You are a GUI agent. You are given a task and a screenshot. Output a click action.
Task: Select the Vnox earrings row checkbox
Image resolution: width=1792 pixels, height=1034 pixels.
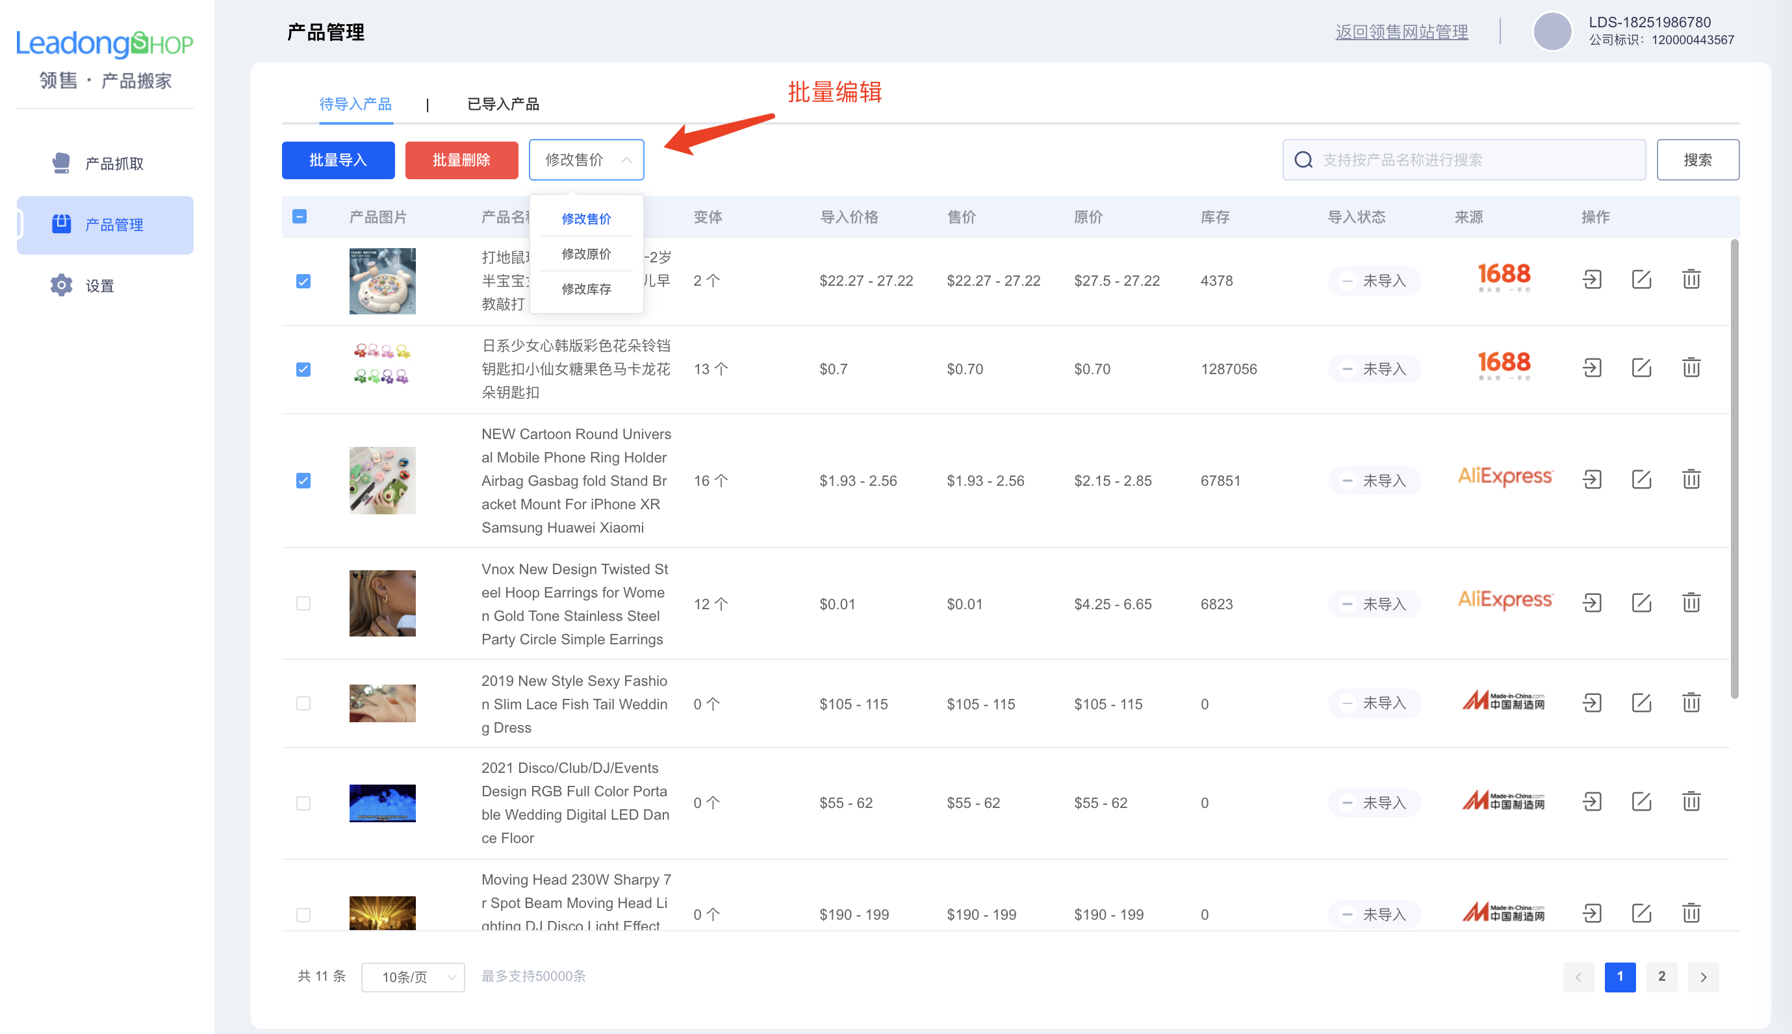pyautogui.click(x=303, y=603)
